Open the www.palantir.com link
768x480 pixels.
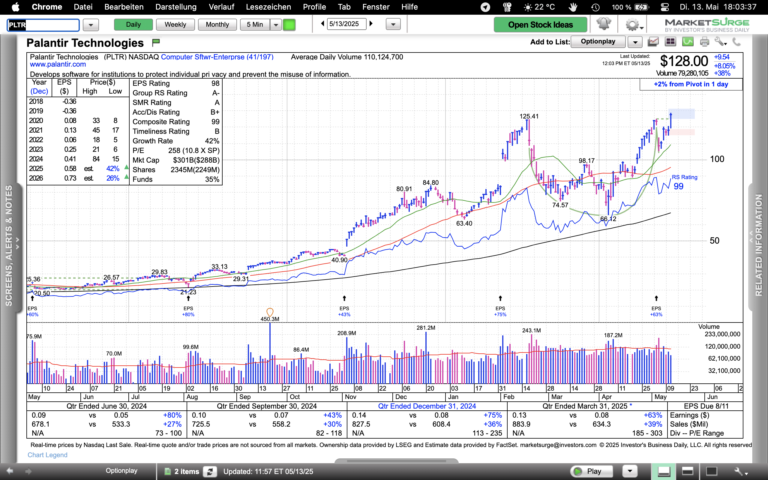tap(58, 64)
